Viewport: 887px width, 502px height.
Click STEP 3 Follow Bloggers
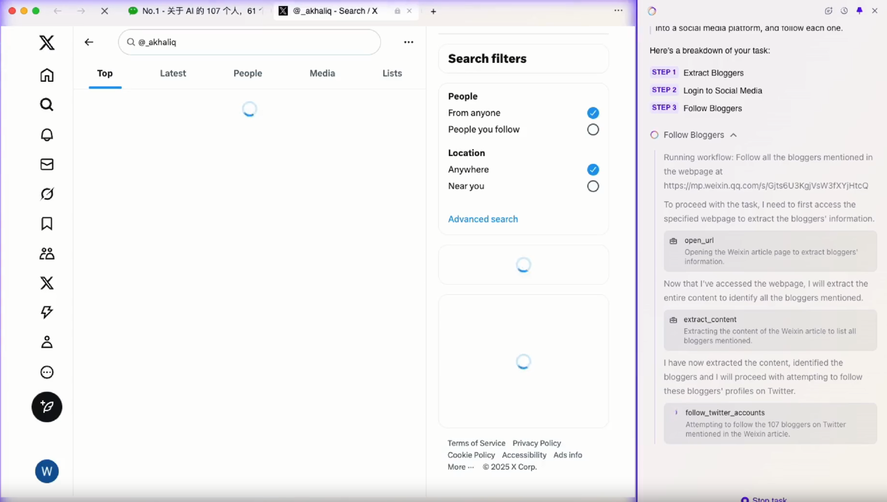tap(697, 108)
